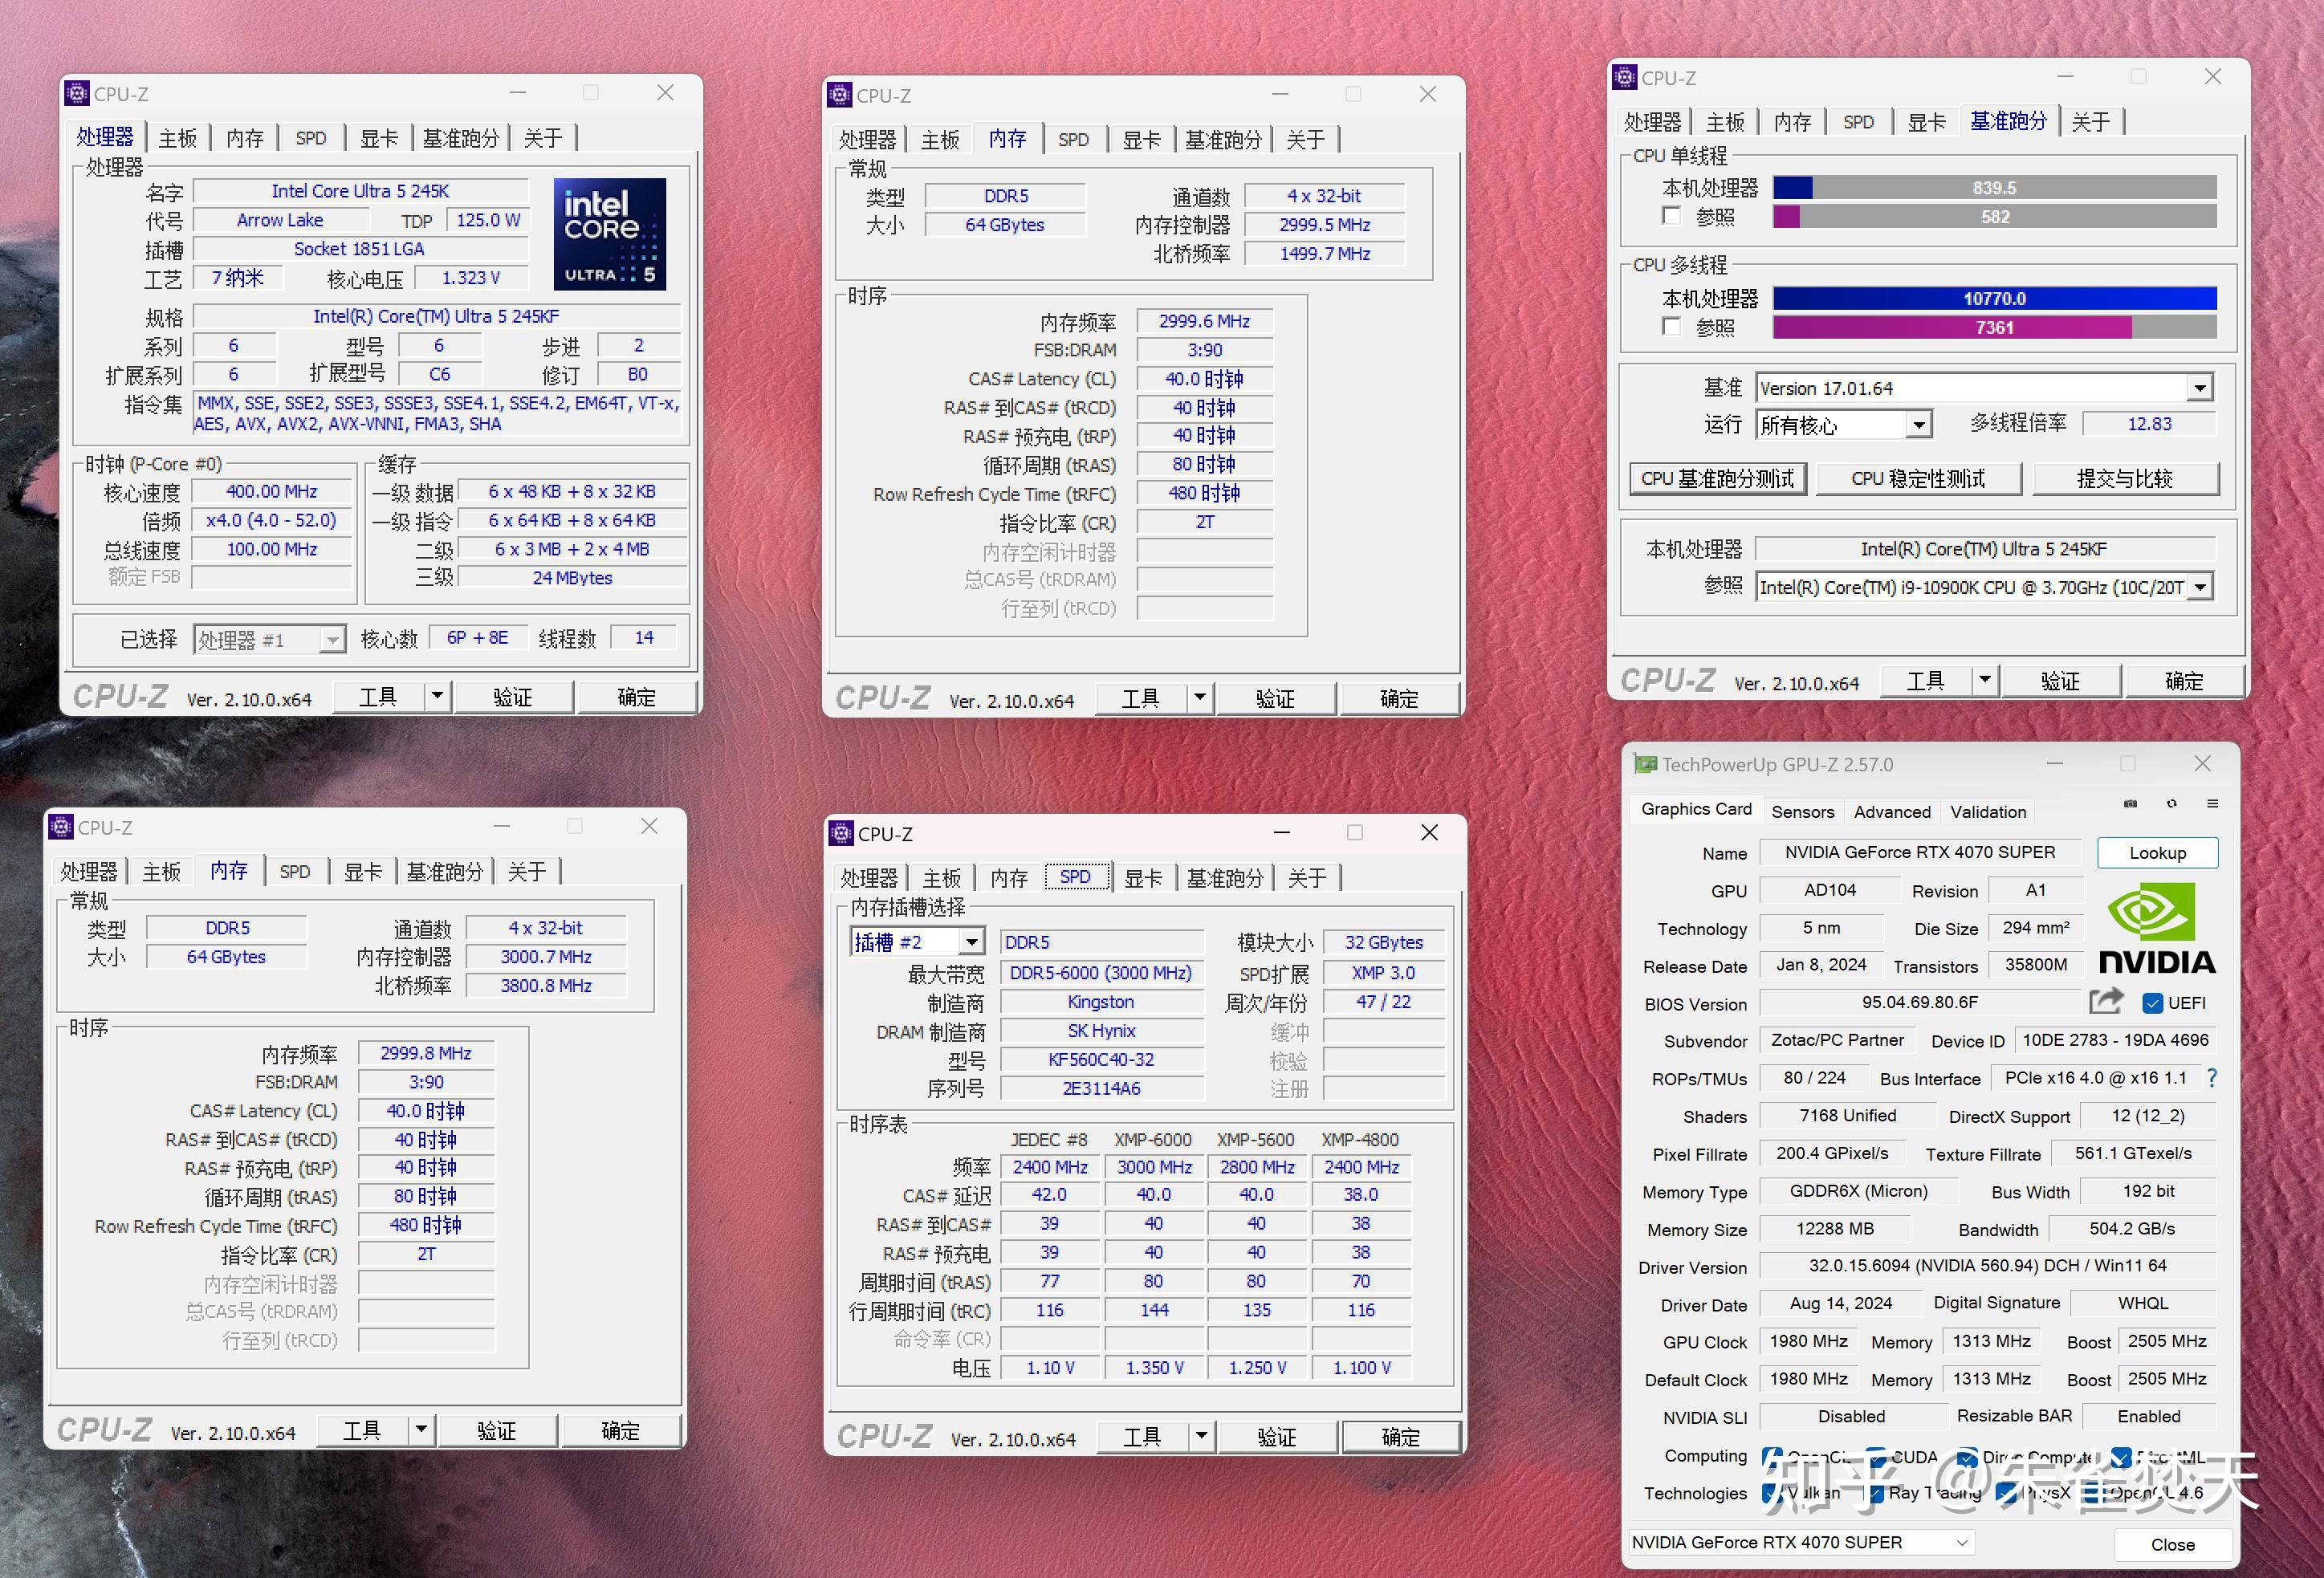Click the Close button in GPU-Z

[x=2172, y=1544]
